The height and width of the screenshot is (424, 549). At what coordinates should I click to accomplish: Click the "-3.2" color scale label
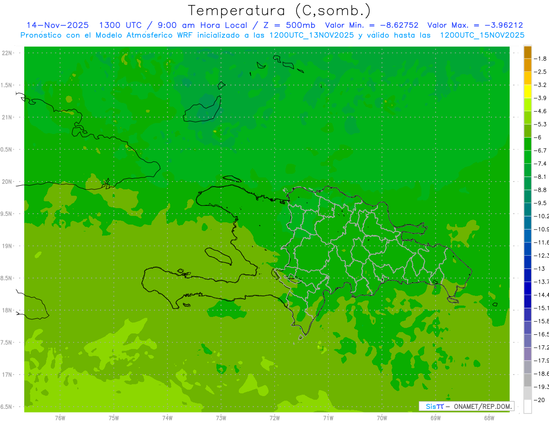pyautogui.click(x=541, y=85)
